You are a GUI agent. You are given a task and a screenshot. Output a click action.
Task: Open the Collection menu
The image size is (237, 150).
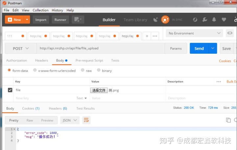click(x=40, y=10)
